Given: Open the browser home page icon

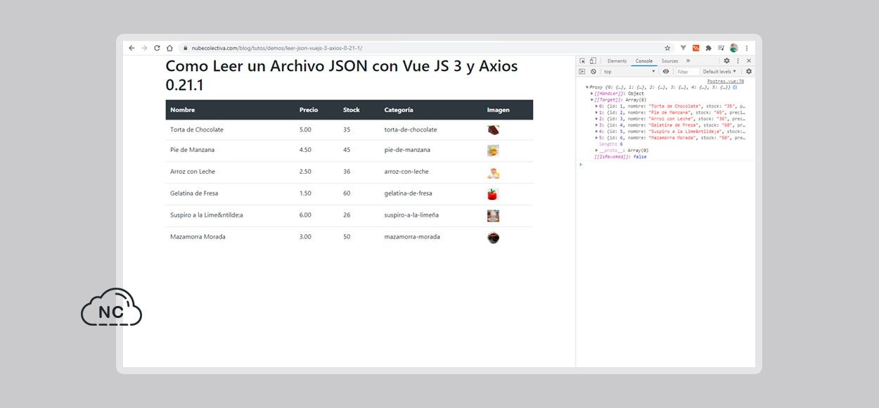Looking at the screenshot, I should 169,48.
